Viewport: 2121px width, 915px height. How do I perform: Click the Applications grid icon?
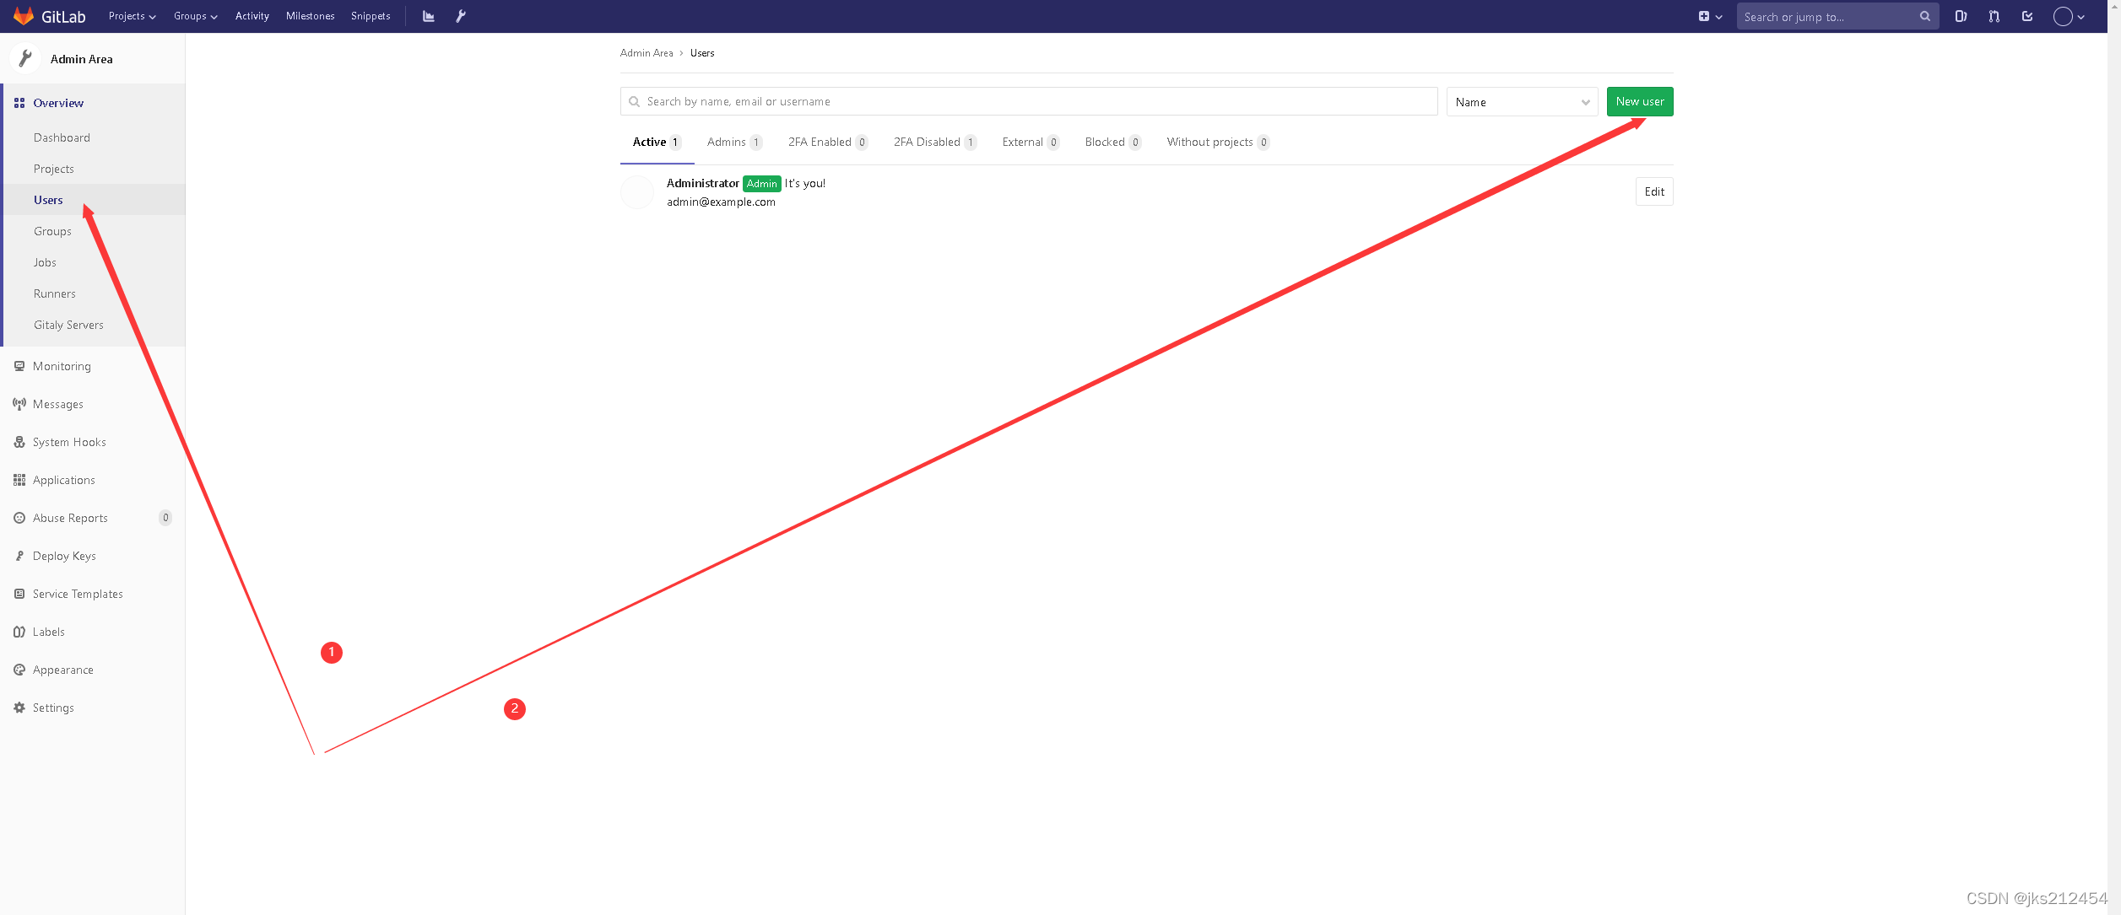19,480
